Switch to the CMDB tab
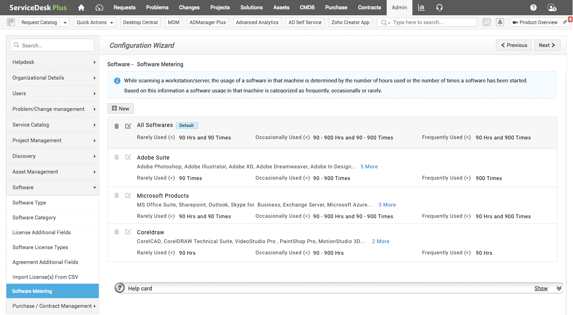573x315 pixels. [307, 7]
